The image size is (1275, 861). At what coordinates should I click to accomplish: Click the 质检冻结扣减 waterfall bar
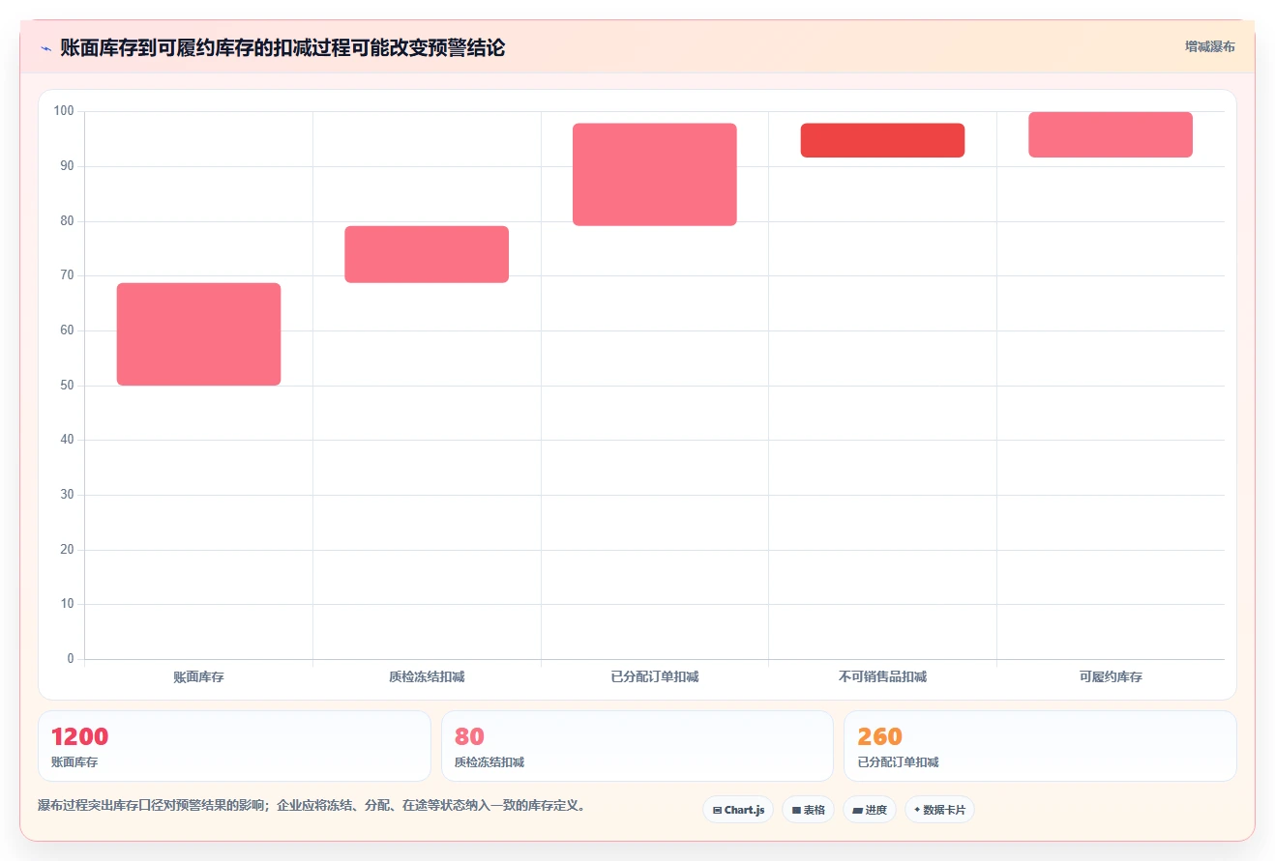(x=427, y=254)
